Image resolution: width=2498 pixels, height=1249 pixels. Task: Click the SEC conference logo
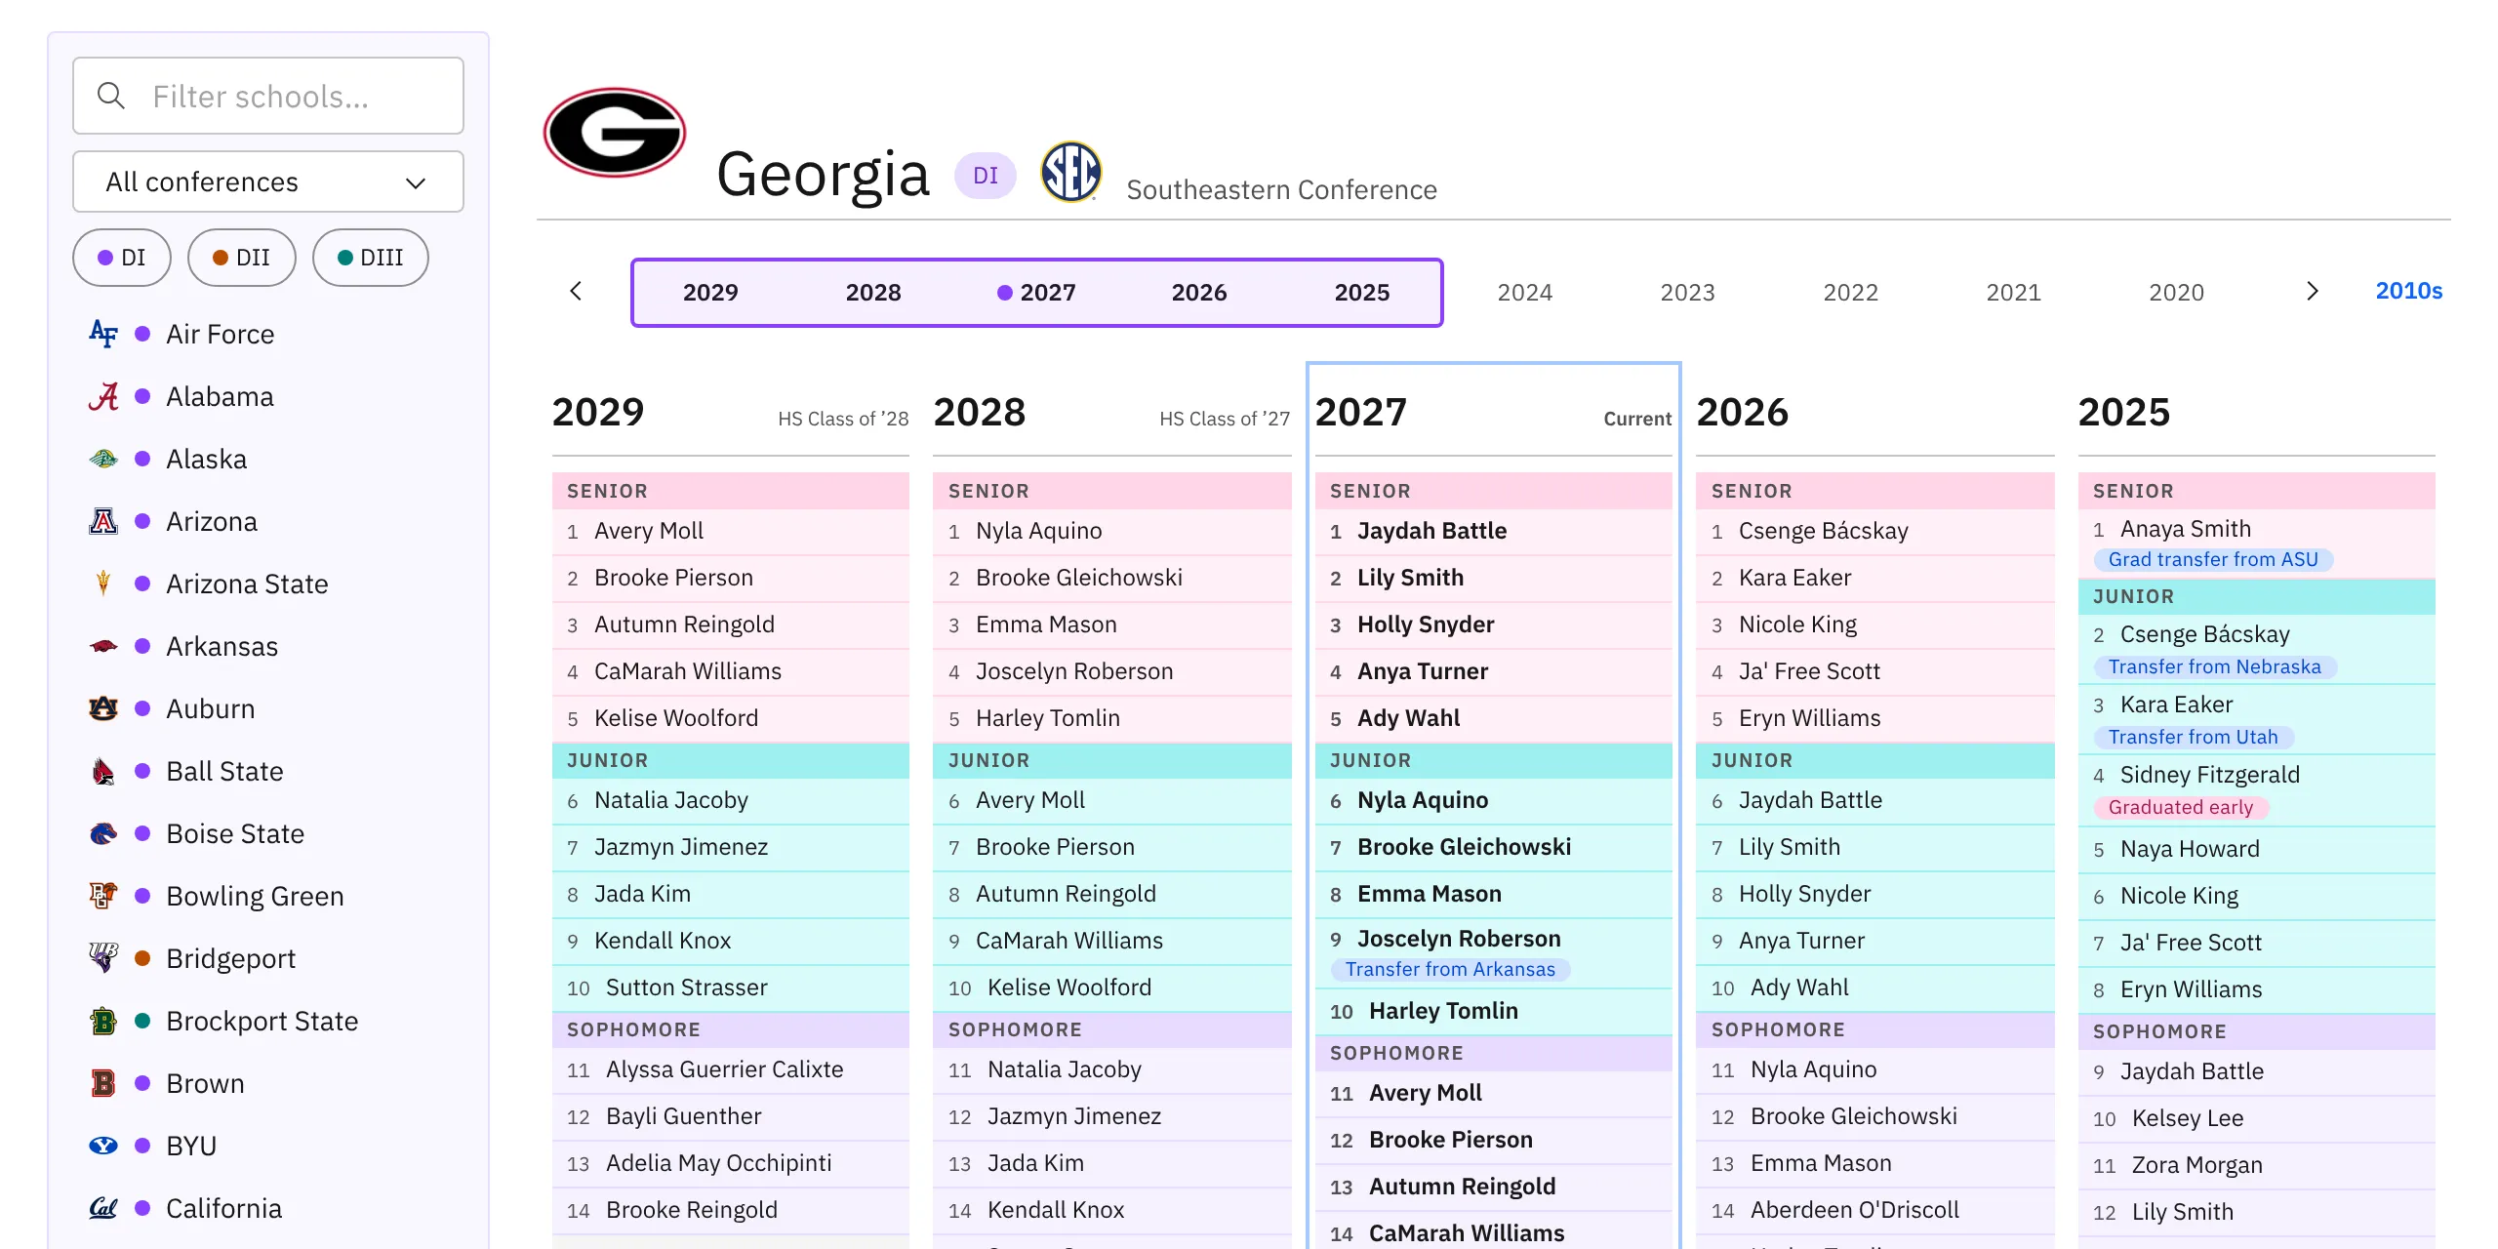(x=1070, y=172)
